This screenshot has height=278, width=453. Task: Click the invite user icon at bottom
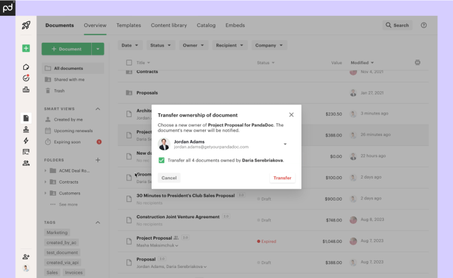pos(26,257)
